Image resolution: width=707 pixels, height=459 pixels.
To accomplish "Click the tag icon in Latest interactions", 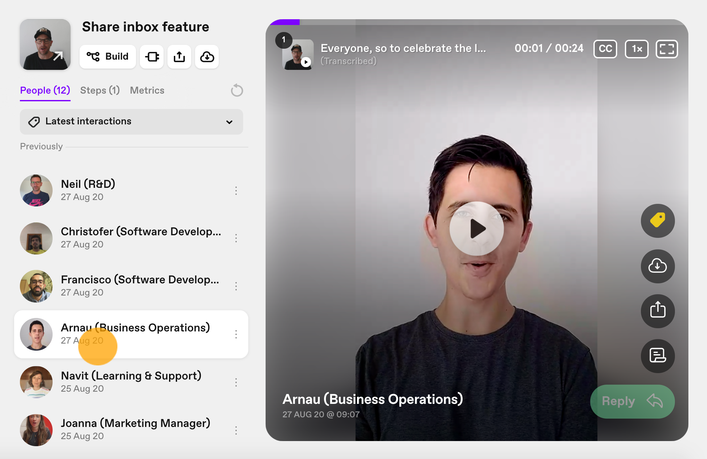I will [x=34, y=122].
